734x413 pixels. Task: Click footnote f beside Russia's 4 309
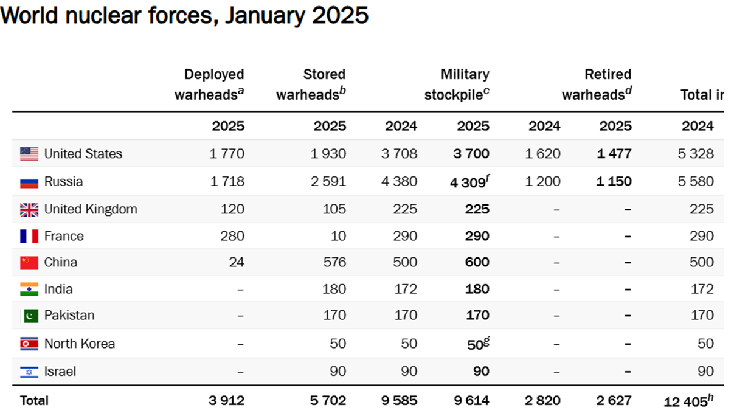coord(487,177)
